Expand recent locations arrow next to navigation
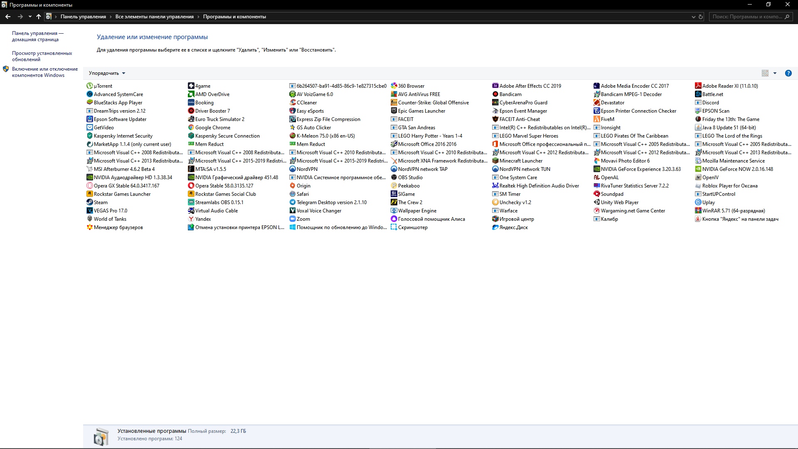The width and height of the screenshot is (798, 449). pyautogui.click(x=30, y=17)
